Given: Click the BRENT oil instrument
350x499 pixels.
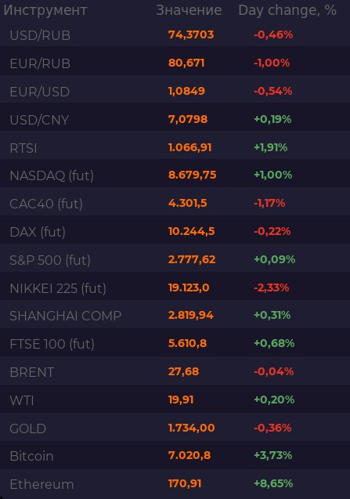Looking at the screenshot, I should [175, 372].
